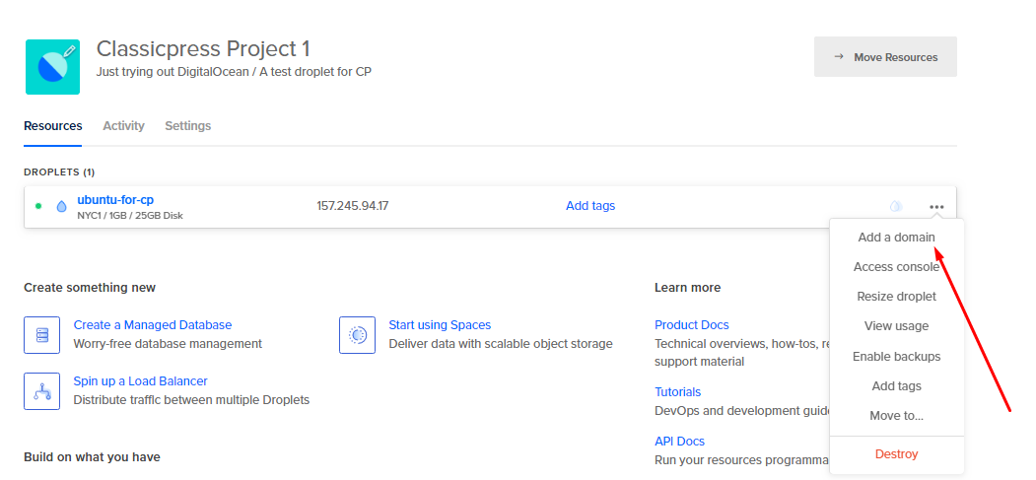
Task: Click Deliver data with scalable object storage text
Action: (501, 344)
